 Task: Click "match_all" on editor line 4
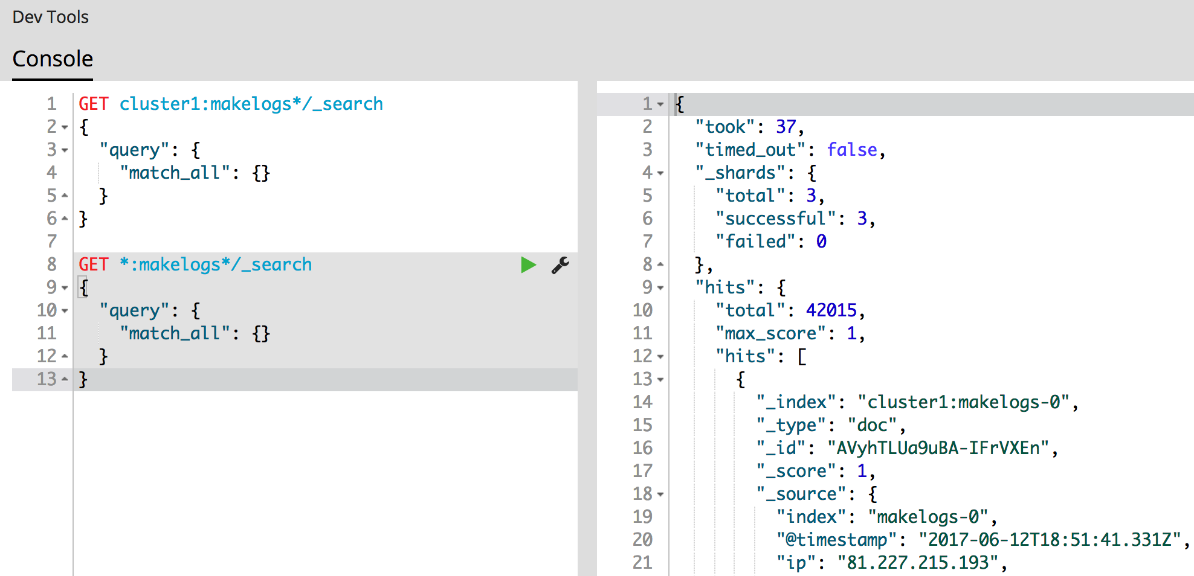click(x=175, y=173)
